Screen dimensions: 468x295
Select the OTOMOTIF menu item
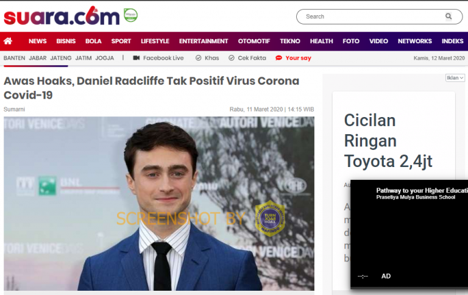coord(254,41)
